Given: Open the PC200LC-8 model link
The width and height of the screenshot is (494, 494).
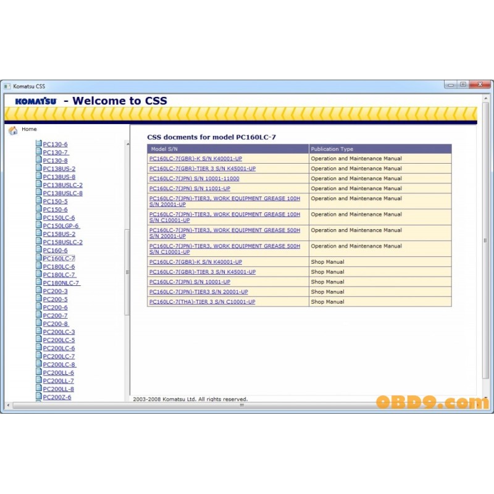Looking at the screenshot, I should [x=59, y=365].
